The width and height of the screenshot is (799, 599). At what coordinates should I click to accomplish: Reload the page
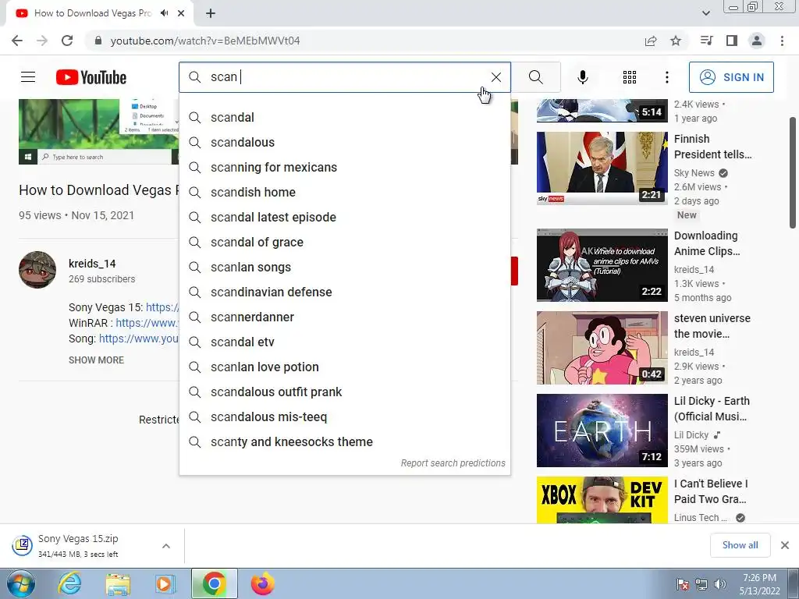[x=67, y=41]
